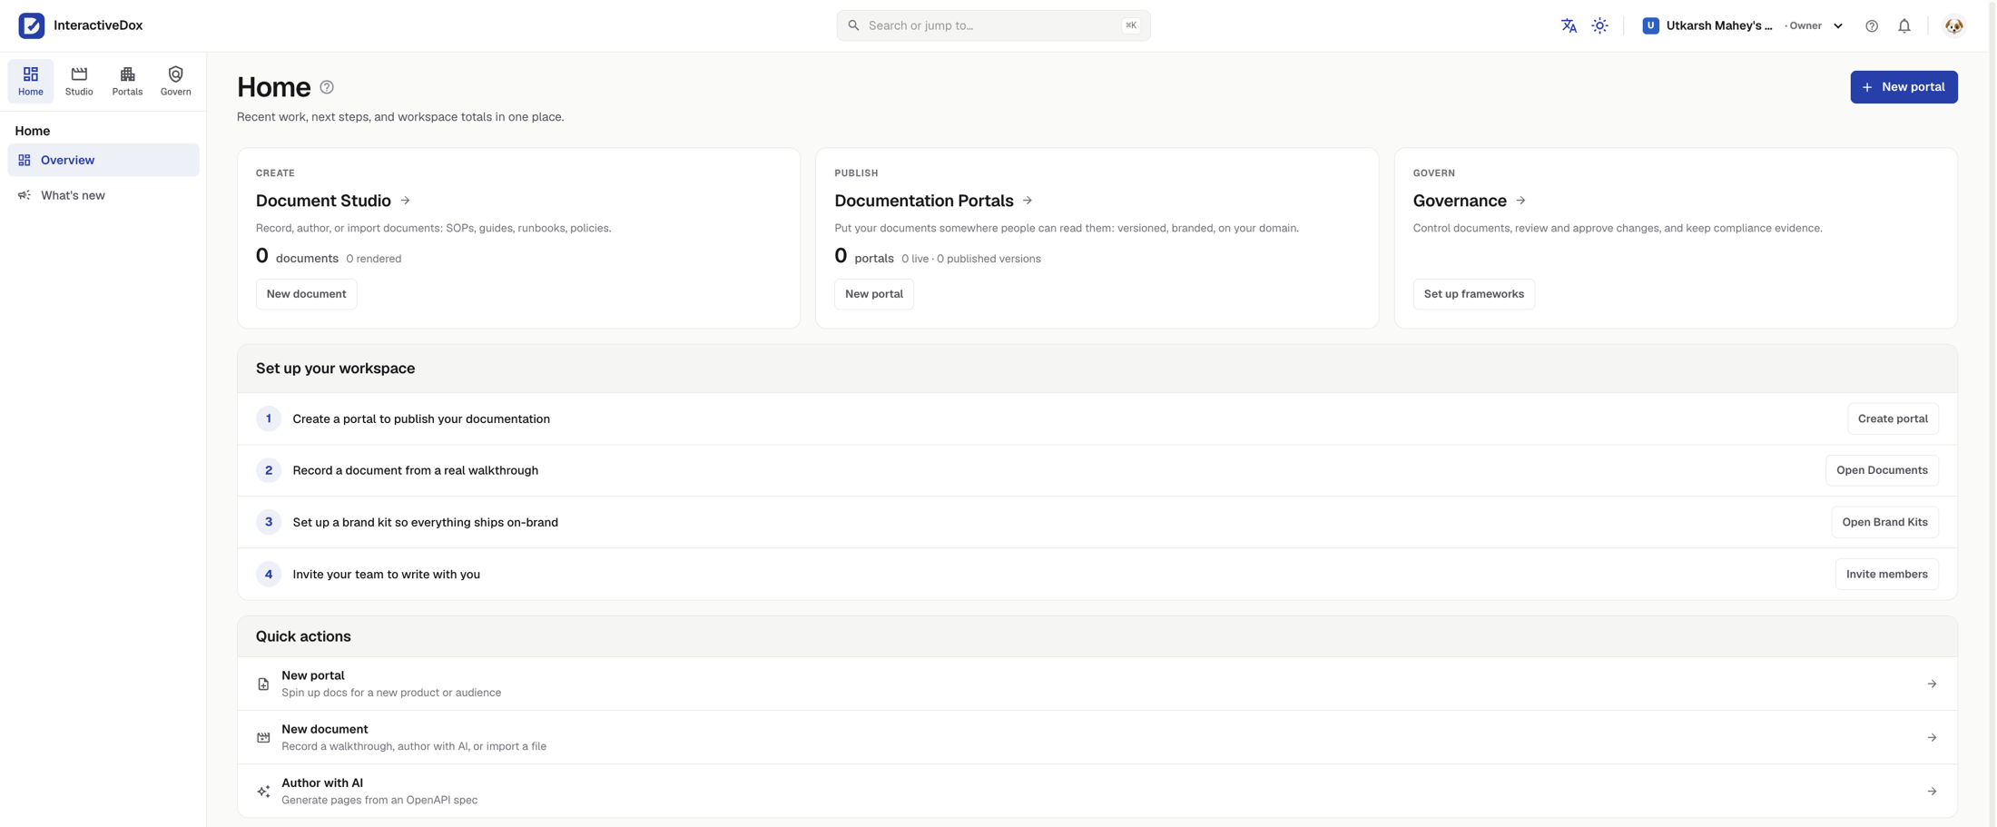Image resolution: width=1997 pixels, height=827 pixels.
Task: Select 'Create a portal to publish your documentation'
Action: click(421, 418)
